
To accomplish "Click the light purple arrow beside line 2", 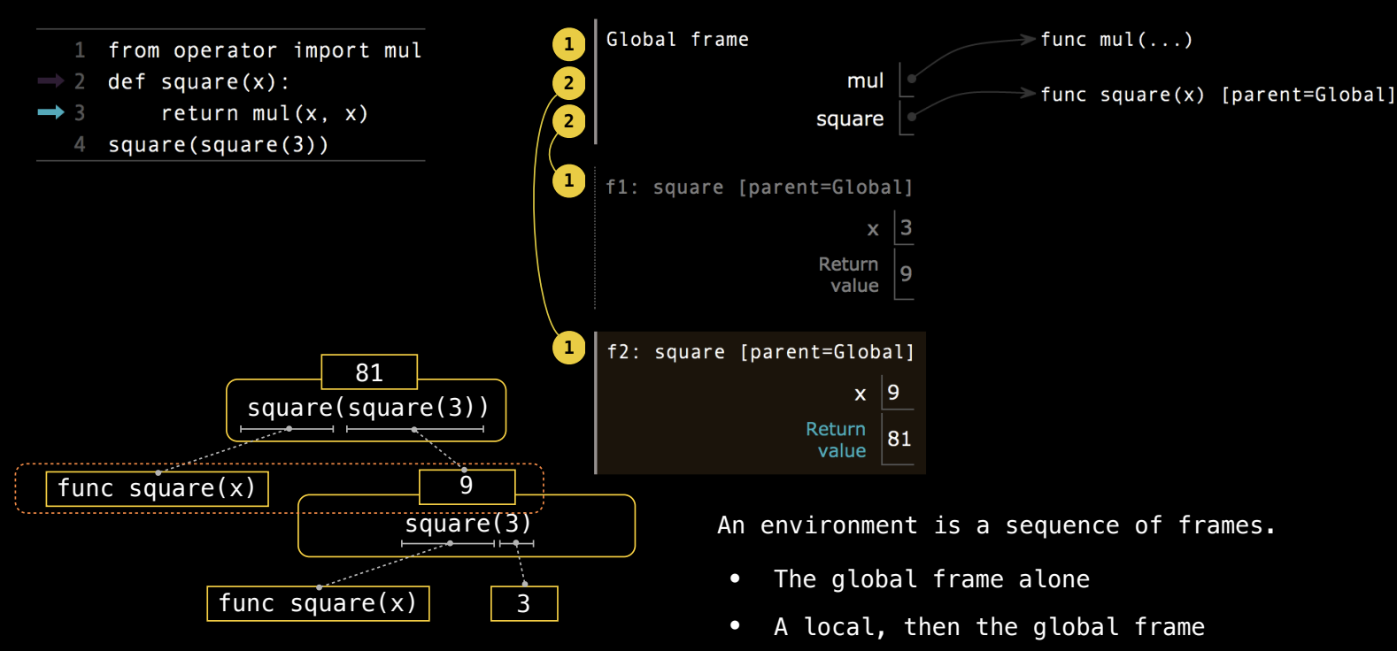I will pos(50,81).
